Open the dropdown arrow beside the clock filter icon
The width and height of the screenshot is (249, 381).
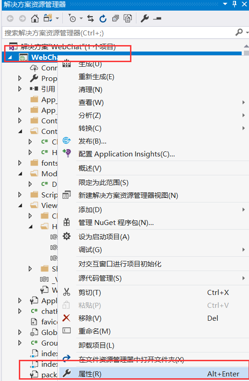point(81,18)
